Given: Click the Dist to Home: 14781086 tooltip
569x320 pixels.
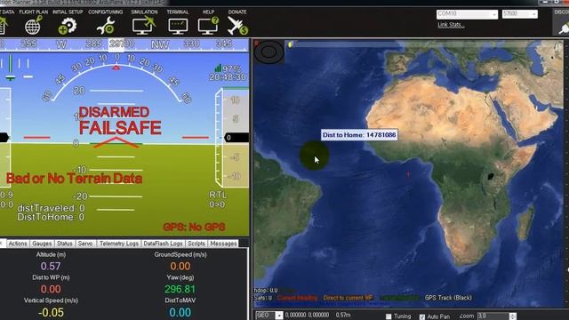Looking at the screenshot, I should click(359, 135).
